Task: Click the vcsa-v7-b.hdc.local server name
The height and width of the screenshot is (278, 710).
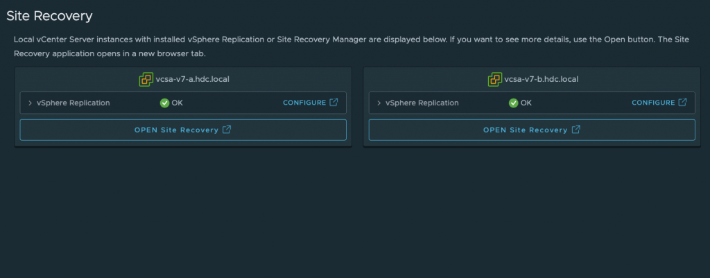Action: tap(541, 79)
